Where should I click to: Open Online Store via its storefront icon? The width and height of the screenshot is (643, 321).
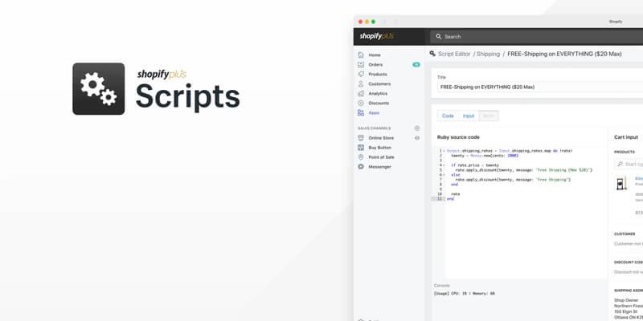[361, 138]
